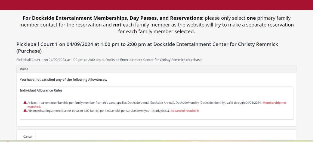This screenshot has width=321, height=142.
Task: Click bold word 'not' in the notice
Action: (x=117, y=25)
